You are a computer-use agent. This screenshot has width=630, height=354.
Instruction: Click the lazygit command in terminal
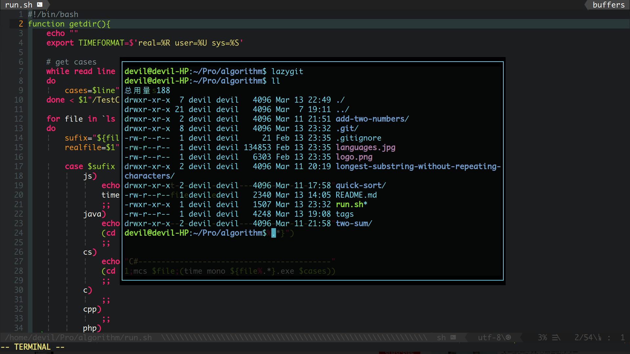click(287, 71)
